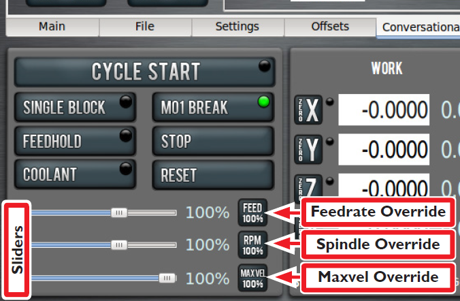The image size is (460, 301).
Task: Disable the M01 Break option
Action: (x=212, y=108)
